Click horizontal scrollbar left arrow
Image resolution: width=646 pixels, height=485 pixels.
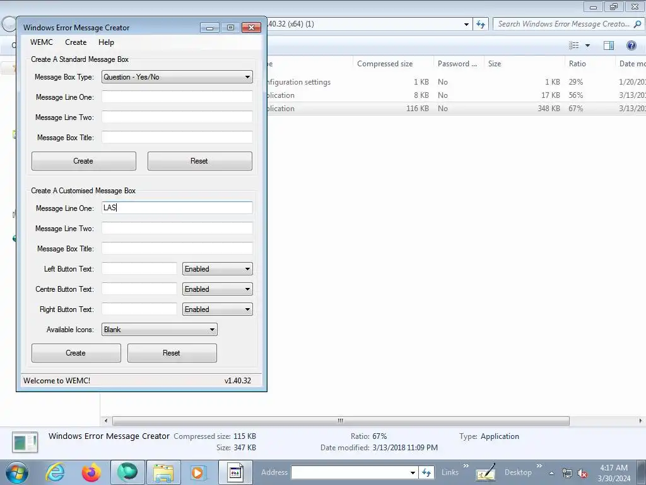(x=106, y=421)
